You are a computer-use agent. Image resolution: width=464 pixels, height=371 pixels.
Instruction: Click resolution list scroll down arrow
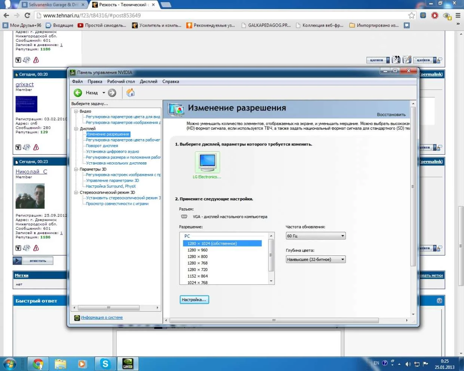tap(271, 281)
